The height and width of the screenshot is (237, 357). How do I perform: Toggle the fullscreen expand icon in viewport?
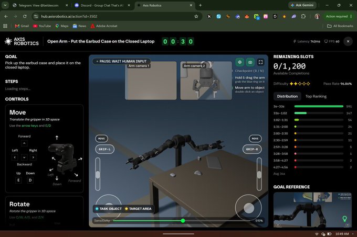[x=261, y=62]
